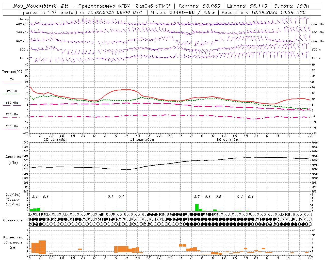Click the 500 гПа temperature legend entry
Viewport: 325px width, 260px height.
click(x=12, y=127)
